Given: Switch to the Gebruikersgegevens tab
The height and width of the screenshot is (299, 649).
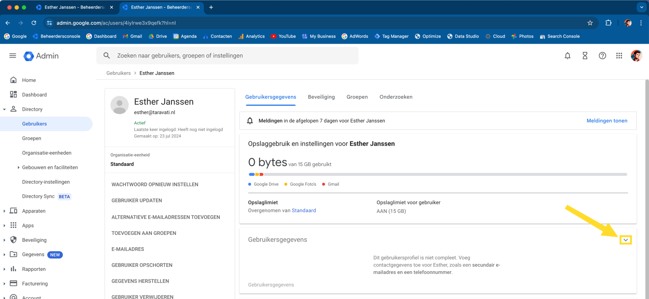Looking at the screenshot, I should coord(270,97).
